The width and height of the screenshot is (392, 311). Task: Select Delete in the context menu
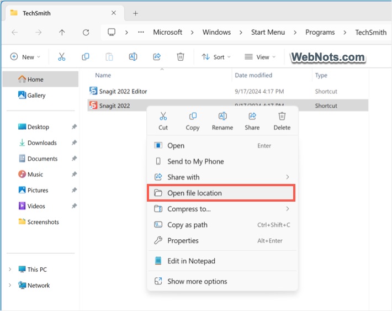(282, 121)
